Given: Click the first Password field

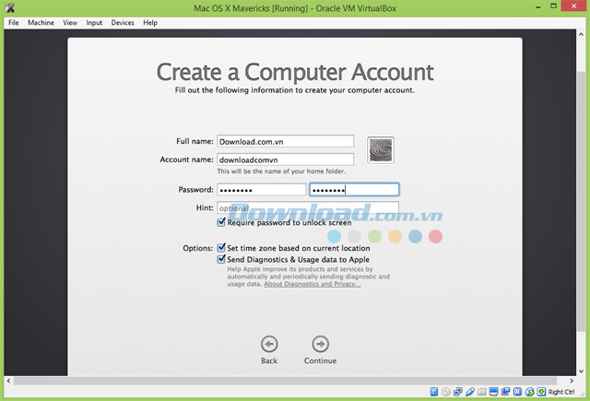Looking at the screenshot, I should pos(262,190).
